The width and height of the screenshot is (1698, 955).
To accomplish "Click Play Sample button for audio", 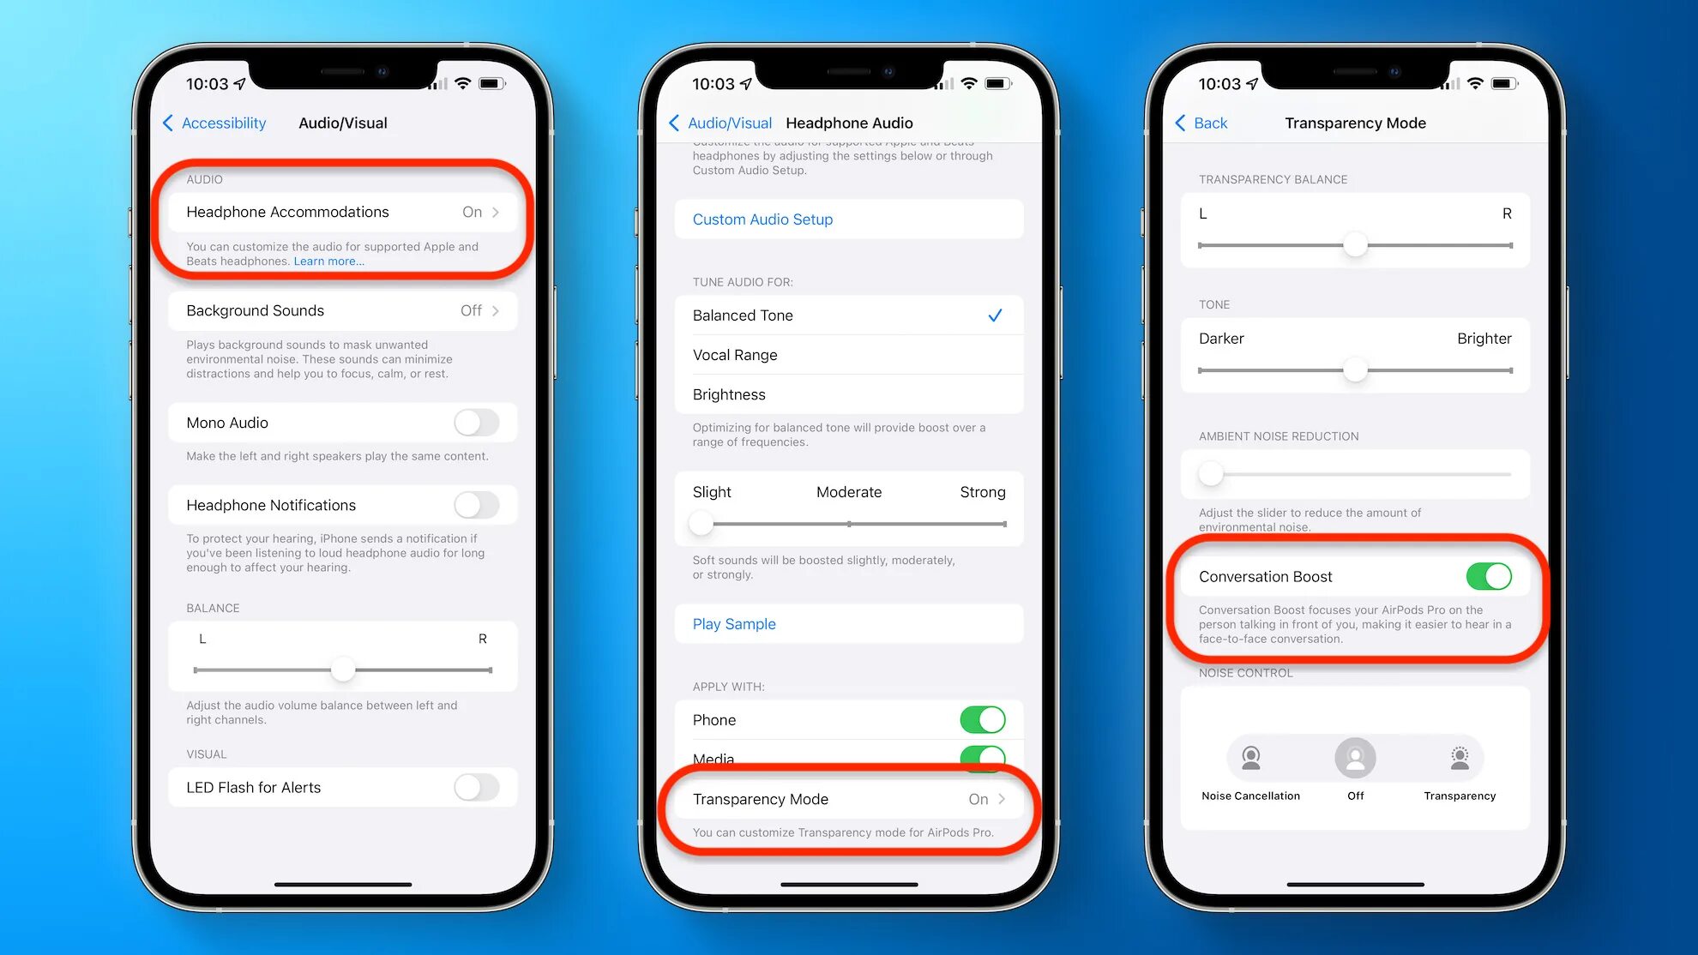I will coord(733,622).
